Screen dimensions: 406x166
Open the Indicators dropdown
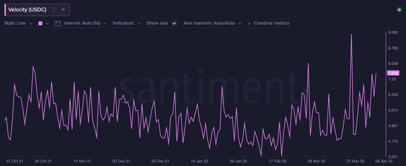[127, 23]
